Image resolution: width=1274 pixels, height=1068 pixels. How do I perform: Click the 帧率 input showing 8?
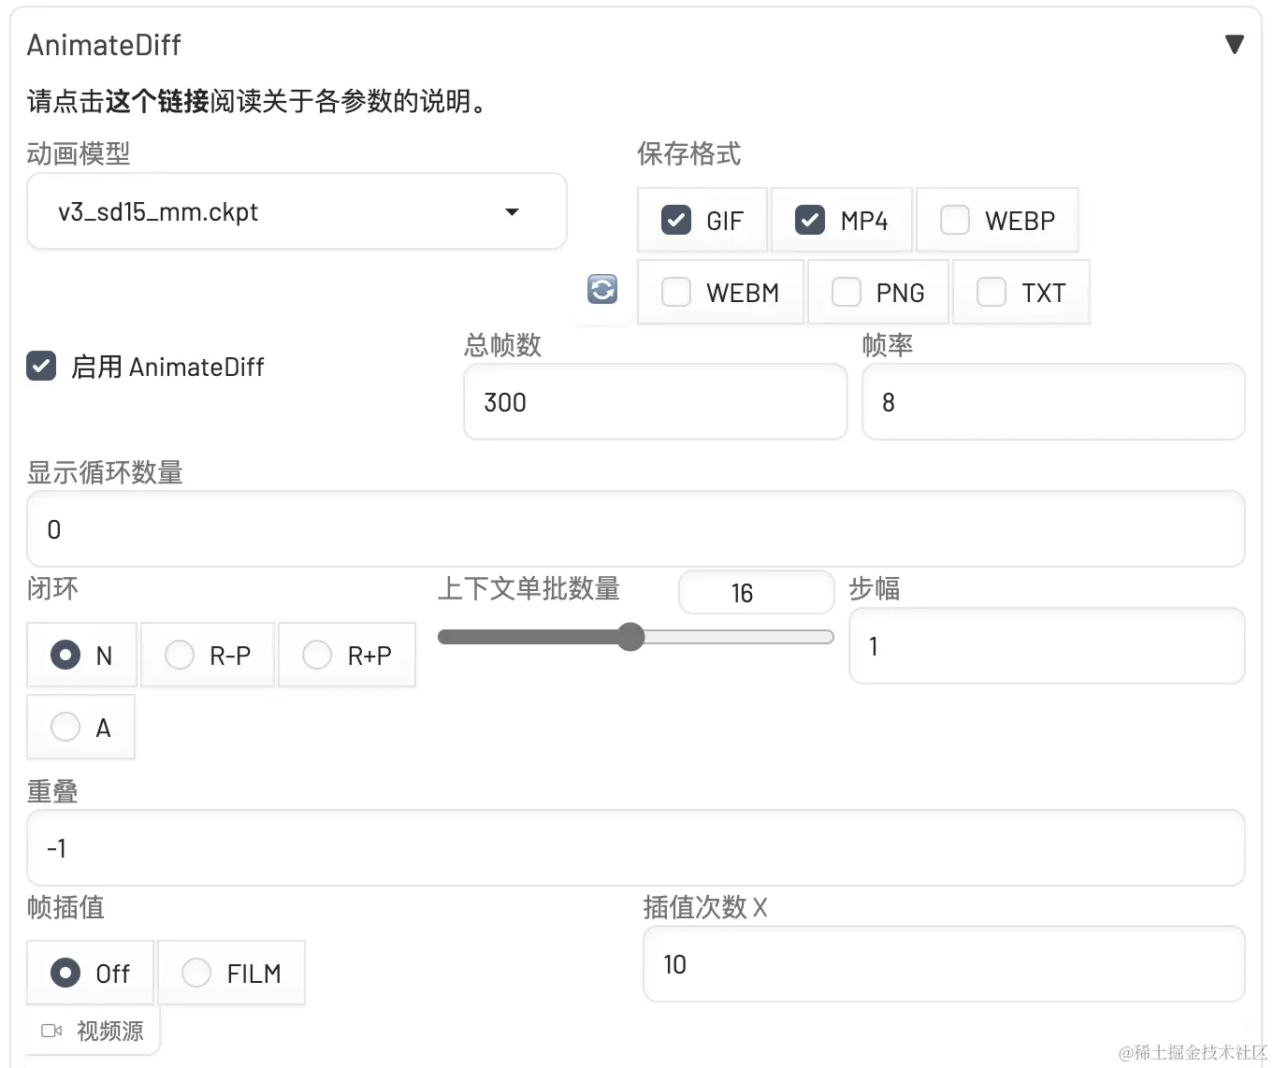(1053, 402)
